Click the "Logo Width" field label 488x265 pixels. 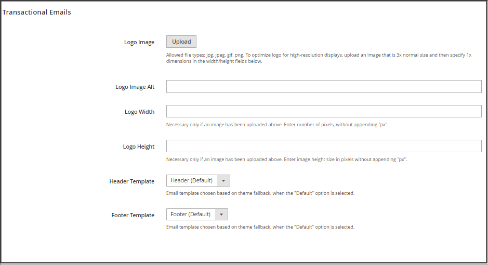point(139,112)
